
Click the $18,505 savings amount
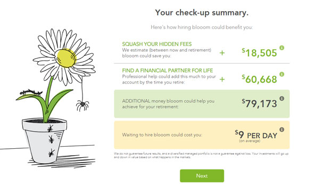click(x=259, y=53)
